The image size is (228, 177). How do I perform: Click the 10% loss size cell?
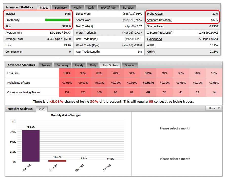pos(214,73)
